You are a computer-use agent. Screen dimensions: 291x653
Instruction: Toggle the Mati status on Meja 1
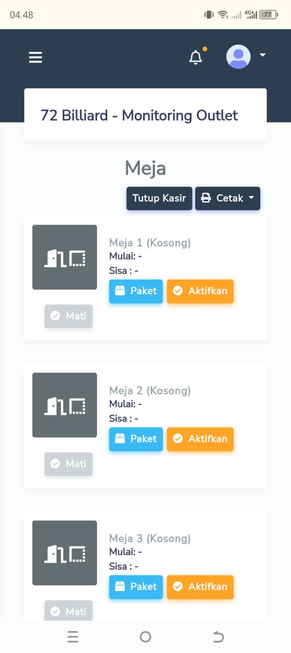pos(68,316)
